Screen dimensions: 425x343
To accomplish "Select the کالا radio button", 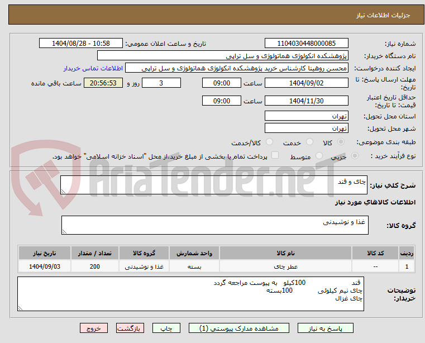I will (341, 142).
